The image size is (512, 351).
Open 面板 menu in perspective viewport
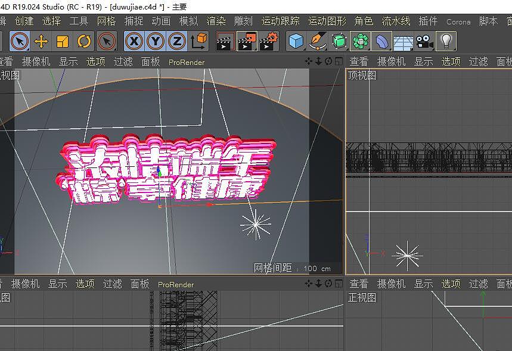click(151, 61)
